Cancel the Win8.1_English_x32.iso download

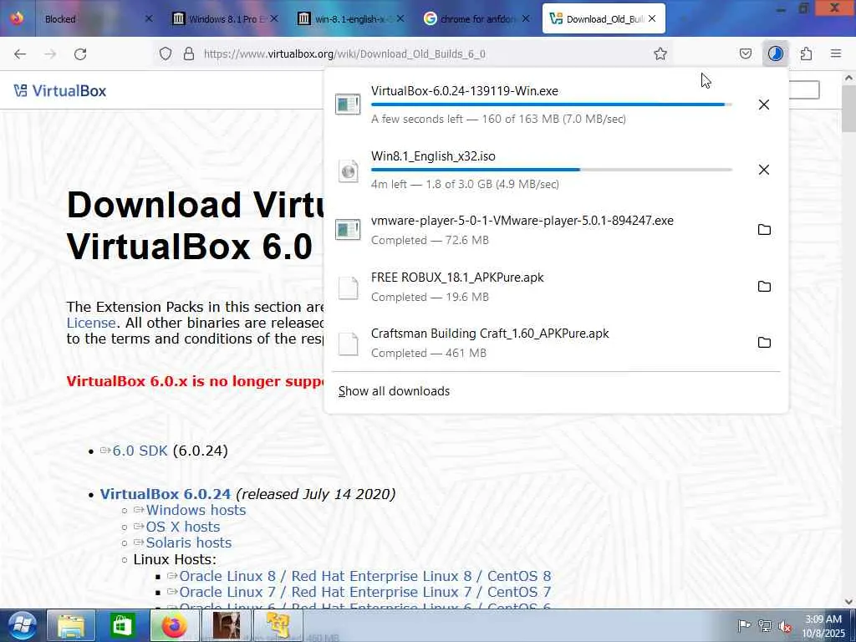[x=764, y=170]
